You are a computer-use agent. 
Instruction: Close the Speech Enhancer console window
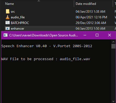pyautogui.click(x=110, y=35)
